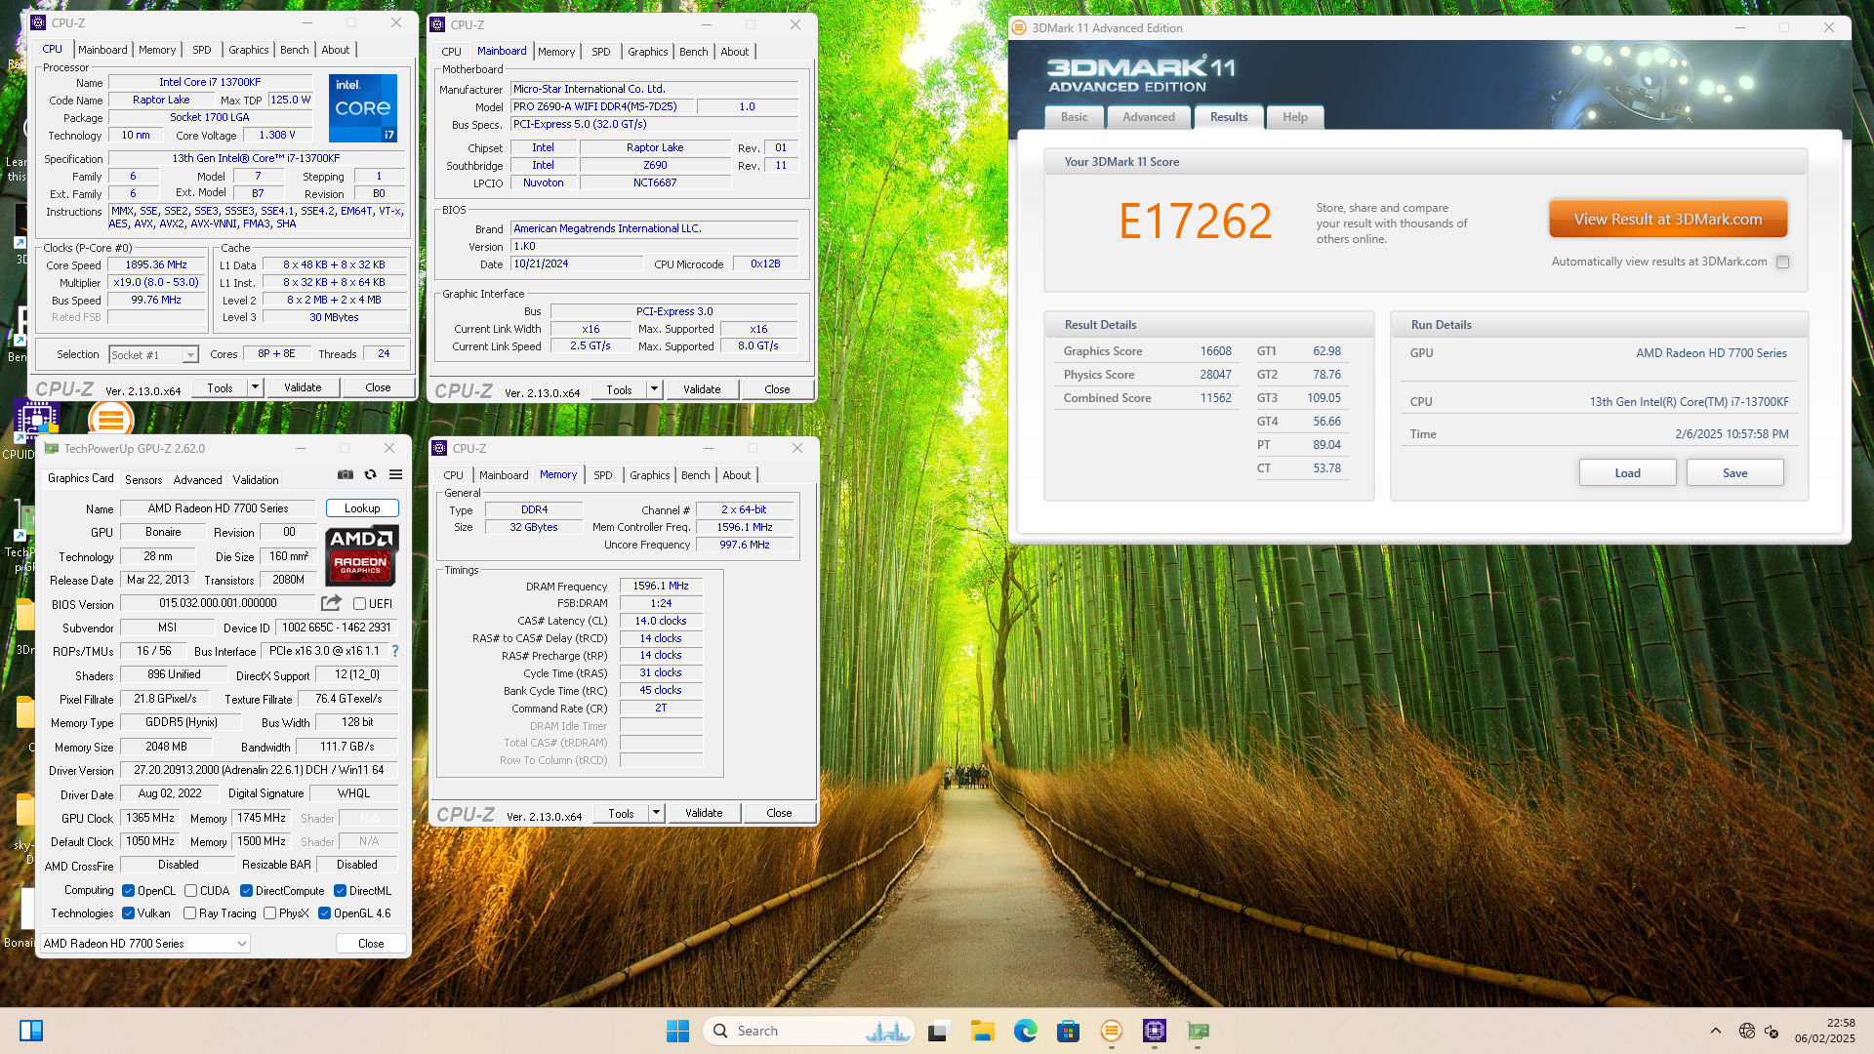The width and height of the screenshot is (1874, 1054).
Task: Switch to GPU-Z green card taskbar icon
Action: pos(1198,1031)
